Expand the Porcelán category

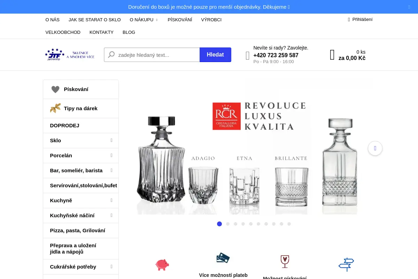(81, 156)
